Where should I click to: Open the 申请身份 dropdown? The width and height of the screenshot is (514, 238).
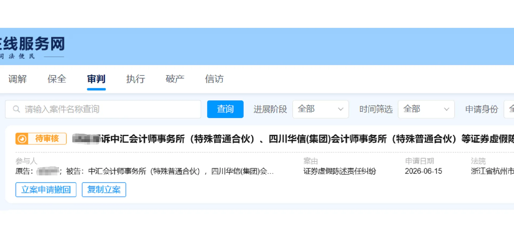tap(509, 109)
